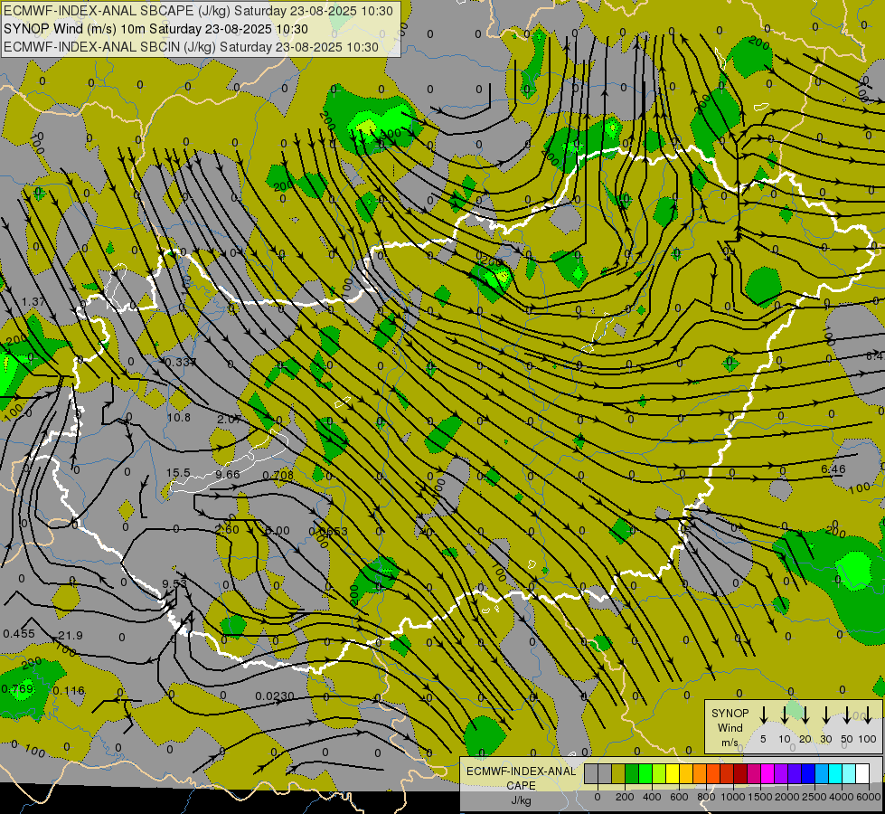Pick the olive swatch in the CAPE scale

(618, 773)
